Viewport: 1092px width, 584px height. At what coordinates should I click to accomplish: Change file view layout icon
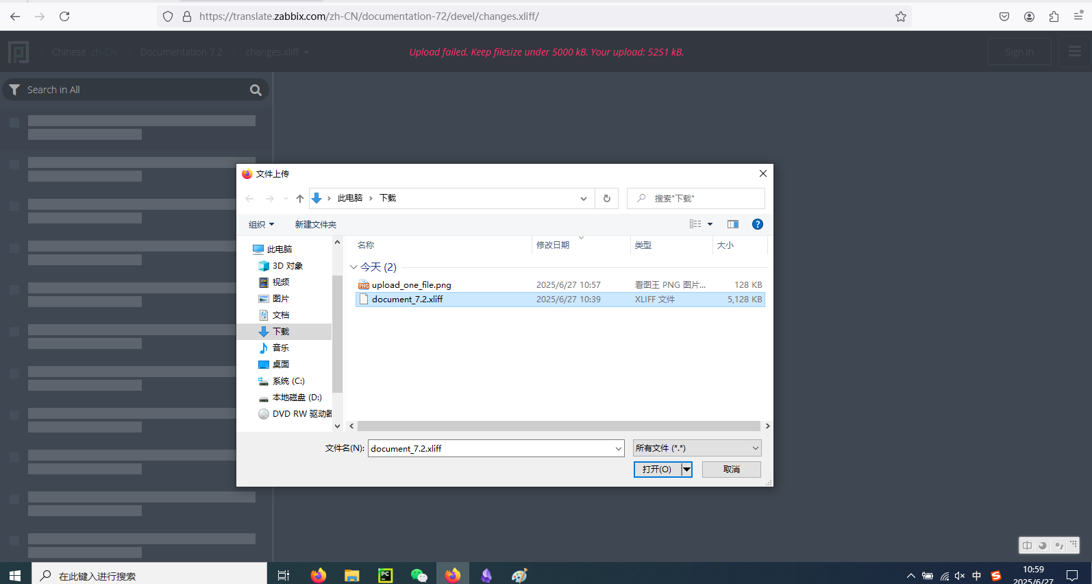(695, 224)
